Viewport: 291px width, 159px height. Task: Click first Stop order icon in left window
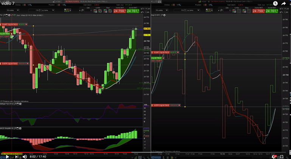pyautogui.click(x=106, y=11)
